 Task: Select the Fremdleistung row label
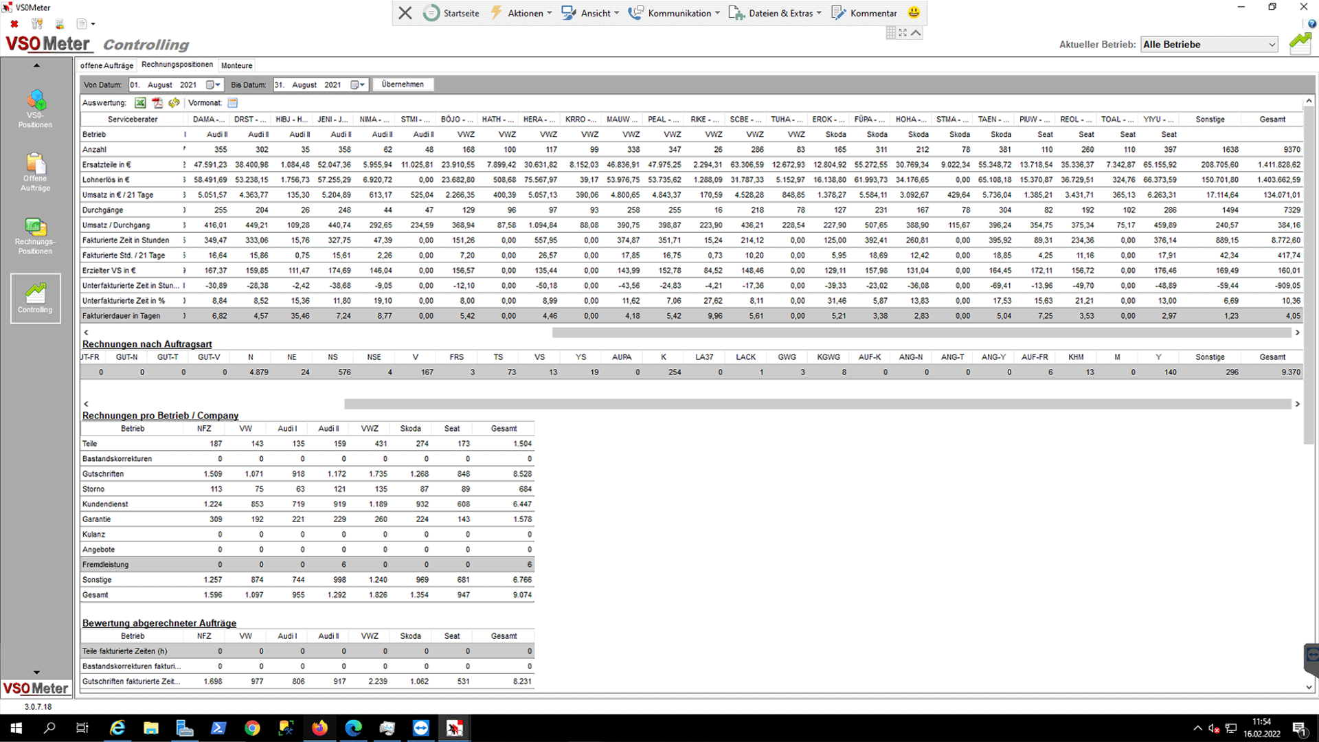click(x=105, y=565)
